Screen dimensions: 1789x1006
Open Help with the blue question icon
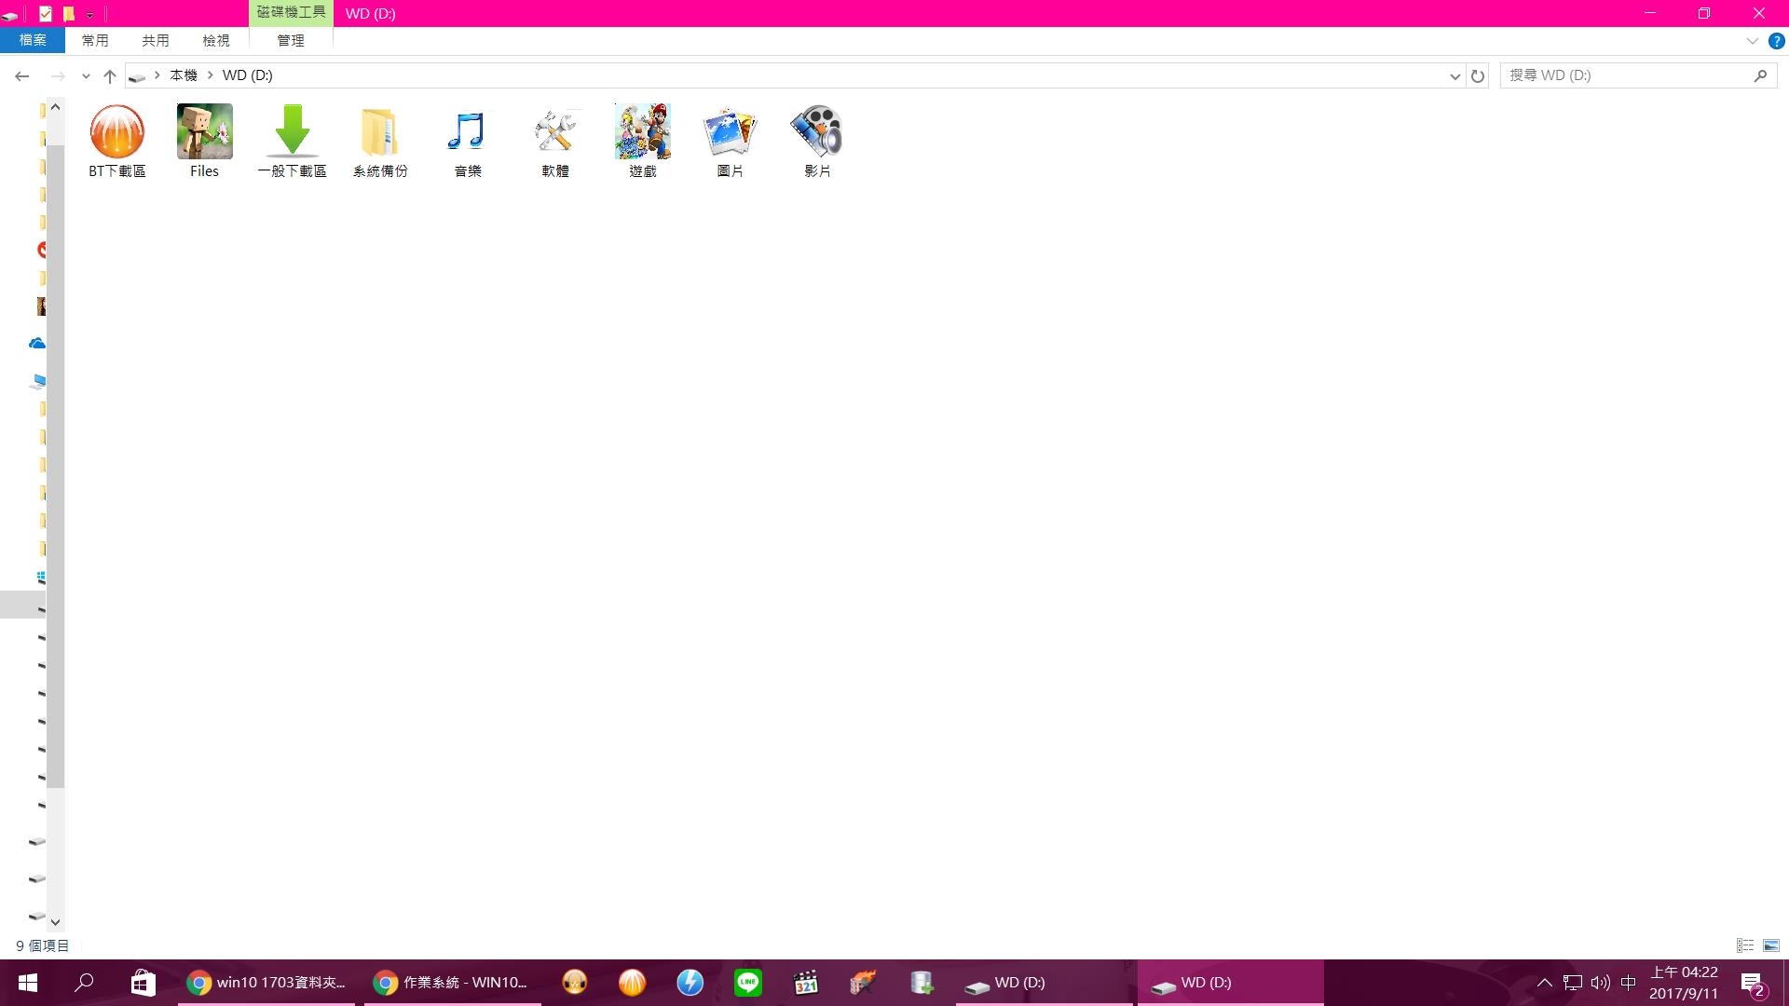[1777, 41]
